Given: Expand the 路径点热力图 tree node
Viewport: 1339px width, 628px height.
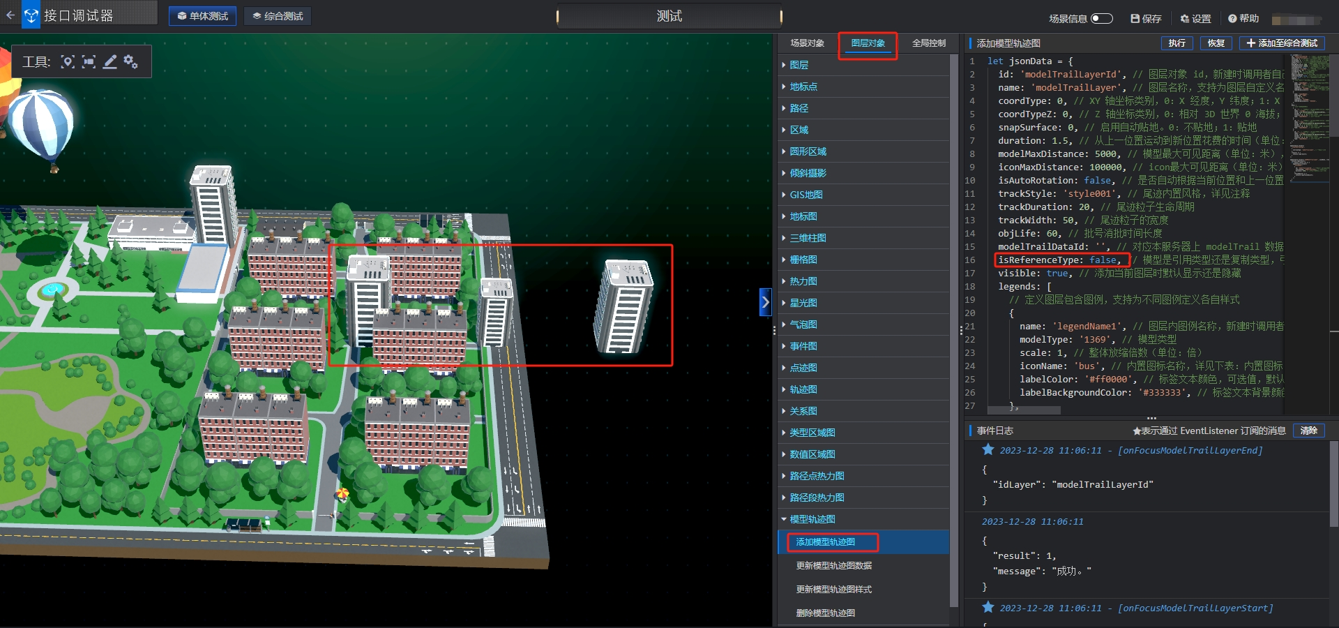Looking at the screenshot, I should 863,476.
